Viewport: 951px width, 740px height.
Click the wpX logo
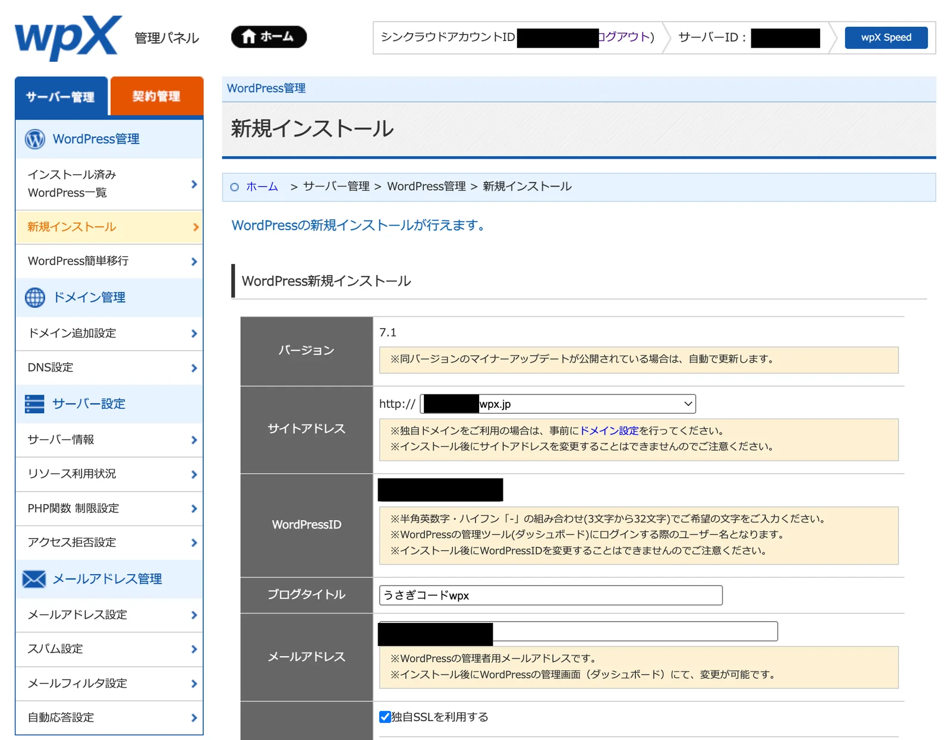[68, 38]
